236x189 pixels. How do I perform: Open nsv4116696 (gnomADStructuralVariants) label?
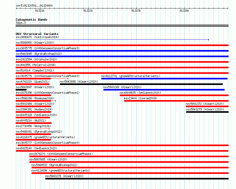61,170
